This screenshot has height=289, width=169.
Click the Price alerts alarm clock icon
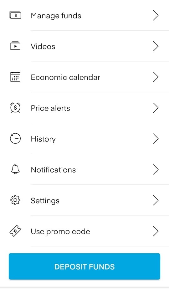tap(15, 107)
